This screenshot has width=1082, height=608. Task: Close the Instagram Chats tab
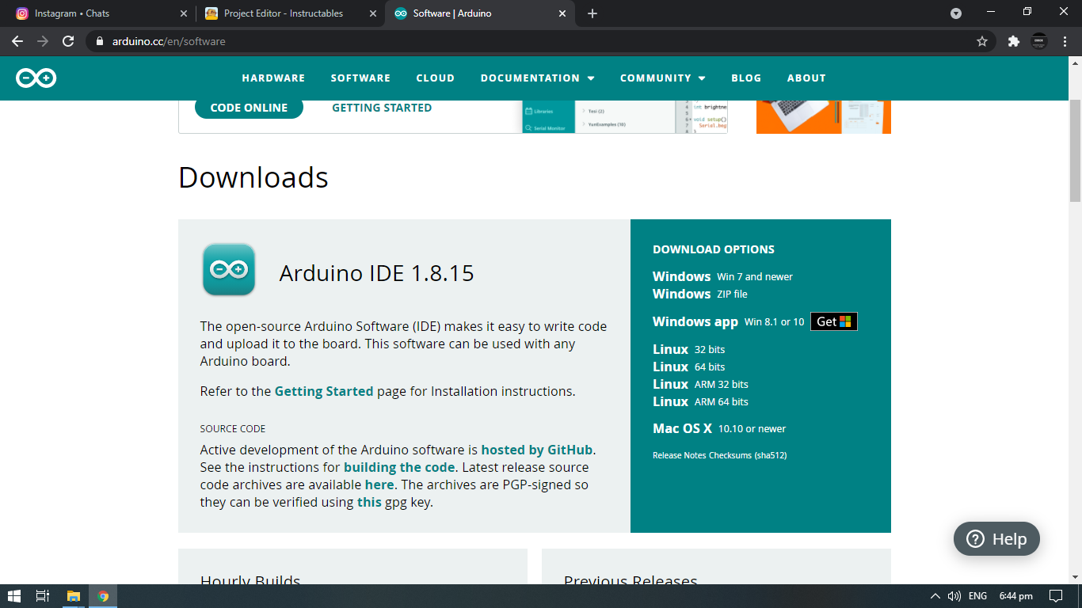coord(184,13)
